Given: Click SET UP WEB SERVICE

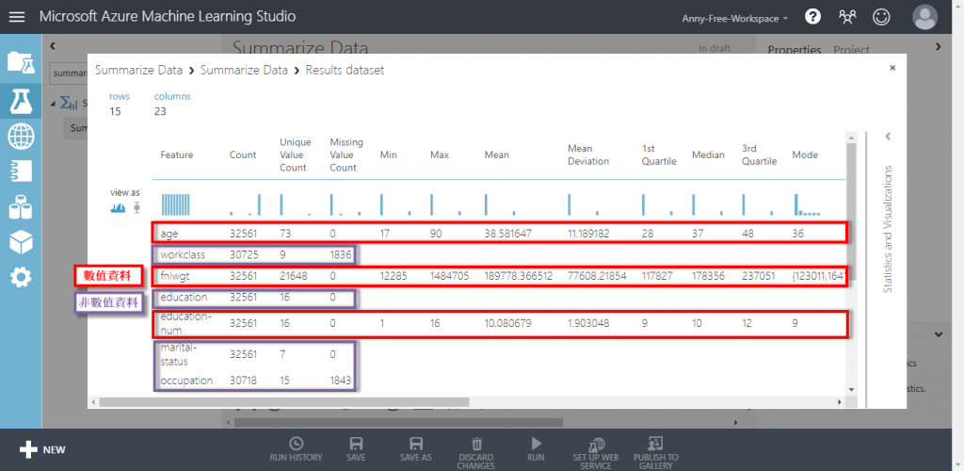Looking at the screenshot, I should pyautogui.click(x=596, y=453).
